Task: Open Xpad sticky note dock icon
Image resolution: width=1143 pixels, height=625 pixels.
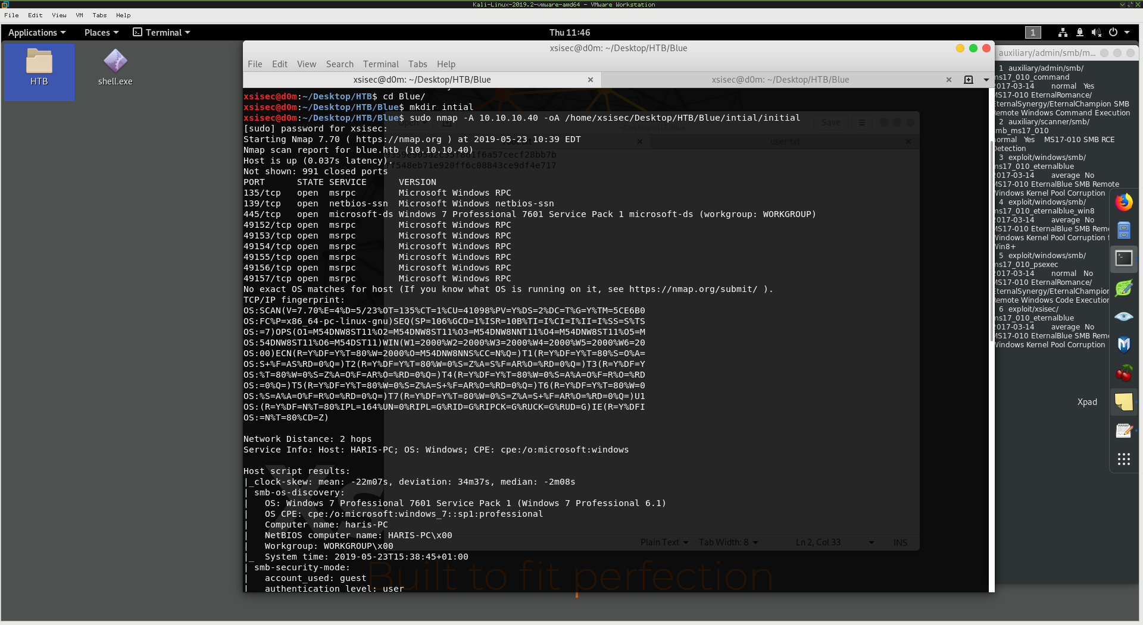Action: pyautogui.click(x=1123, y=402)
